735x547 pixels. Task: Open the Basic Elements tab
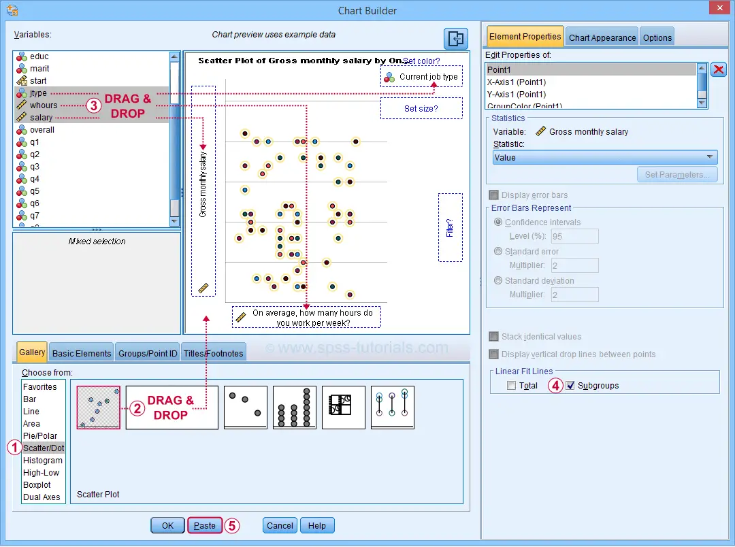click(82, 353)
